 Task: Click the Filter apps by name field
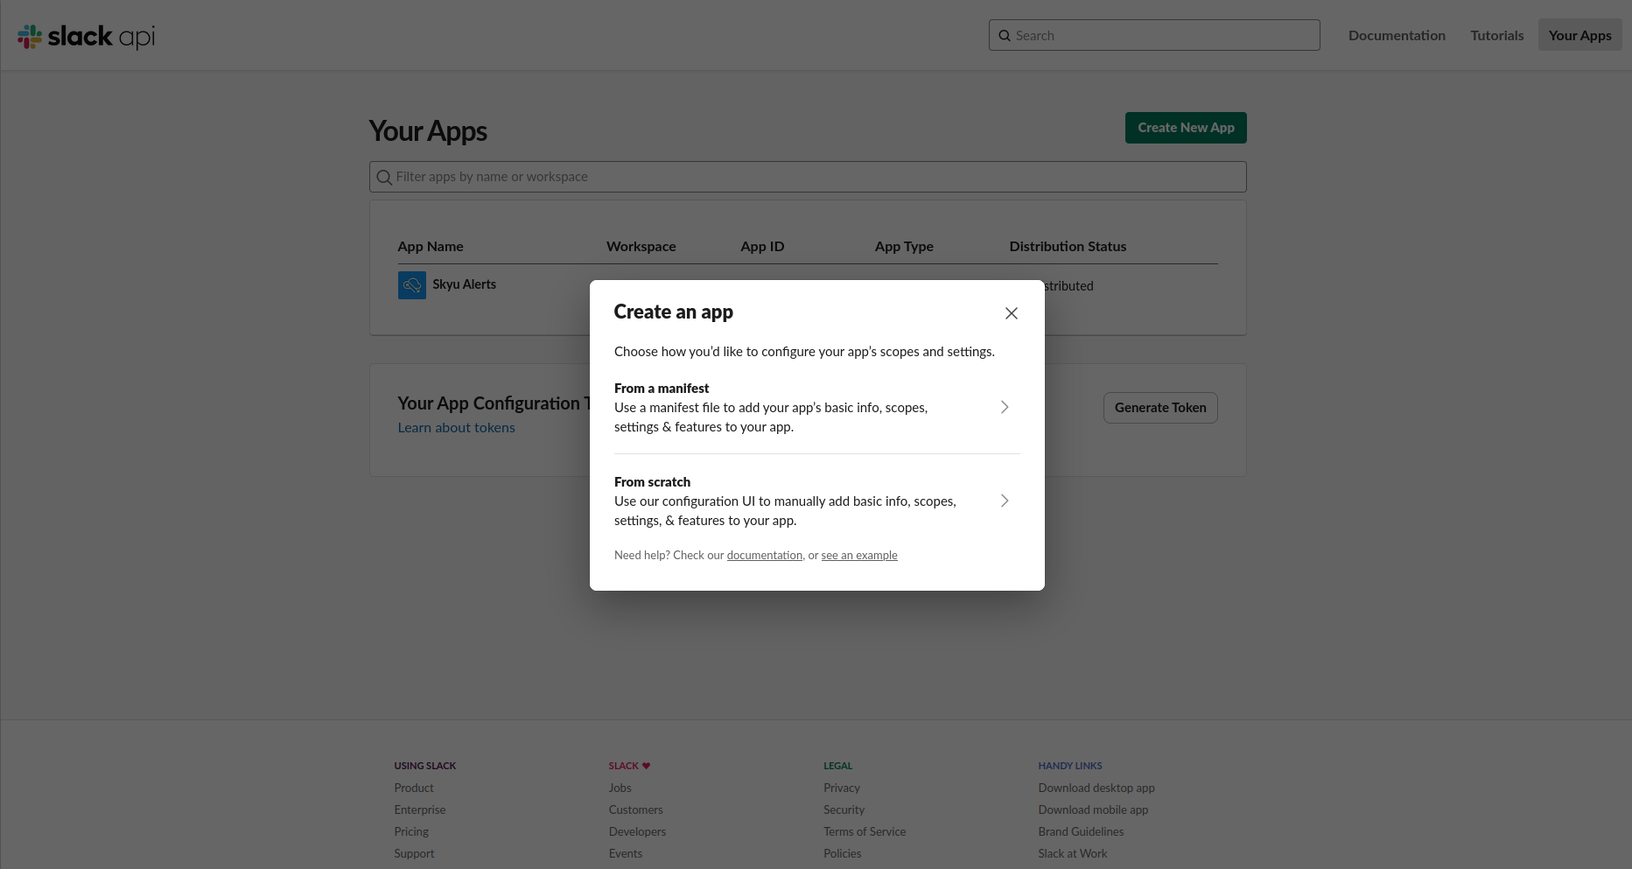point(808,177)
